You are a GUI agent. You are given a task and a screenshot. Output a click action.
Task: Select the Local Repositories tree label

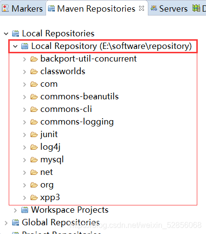(x=58, y=33)
